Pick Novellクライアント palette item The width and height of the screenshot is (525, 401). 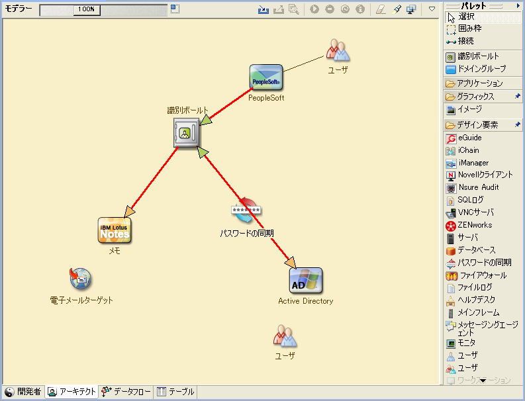coord(483,175)
